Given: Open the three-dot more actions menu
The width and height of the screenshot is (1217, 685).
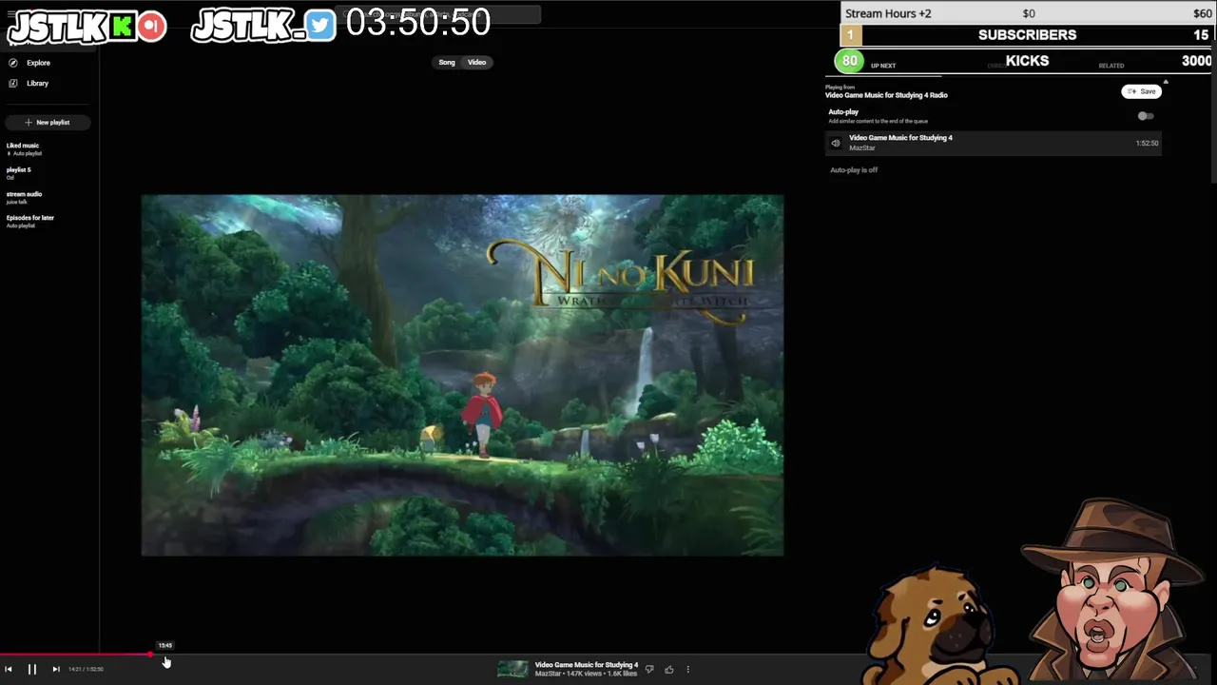Looking at the screenshot, I should (x=687, y=669).
